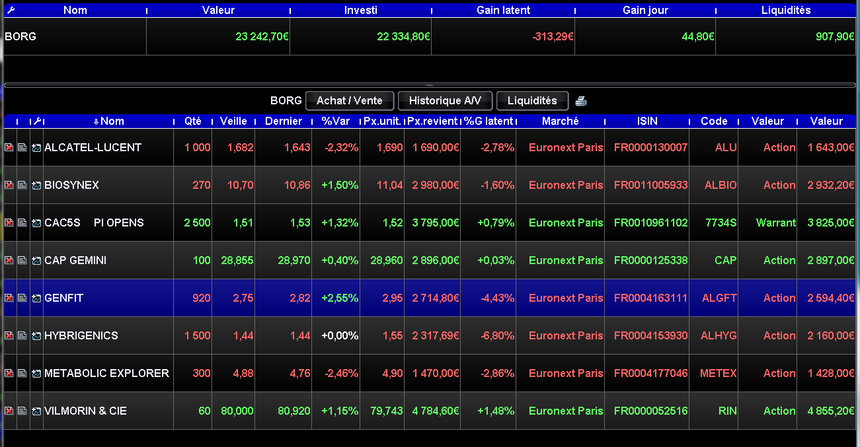860x447 pixels.
Task: Sort by the Marché column header
Action: pos(561,121)
